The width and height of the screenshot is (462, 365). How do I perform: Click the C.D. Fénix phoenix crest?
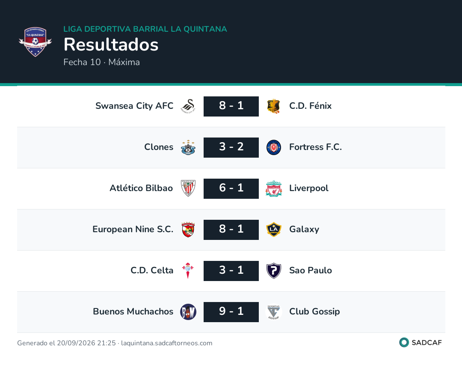coord(273,106)
